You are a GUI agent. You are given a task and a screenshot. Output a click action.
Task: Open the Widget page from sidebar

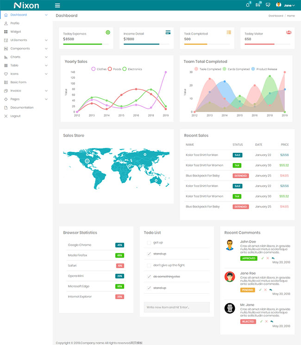pyautogui.click(x=16, y=32)
